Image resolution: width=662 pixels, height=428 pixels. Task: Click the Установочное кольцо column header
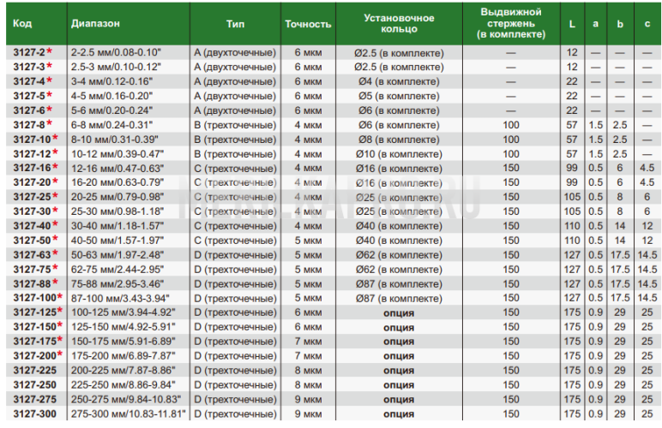(399, 24)
